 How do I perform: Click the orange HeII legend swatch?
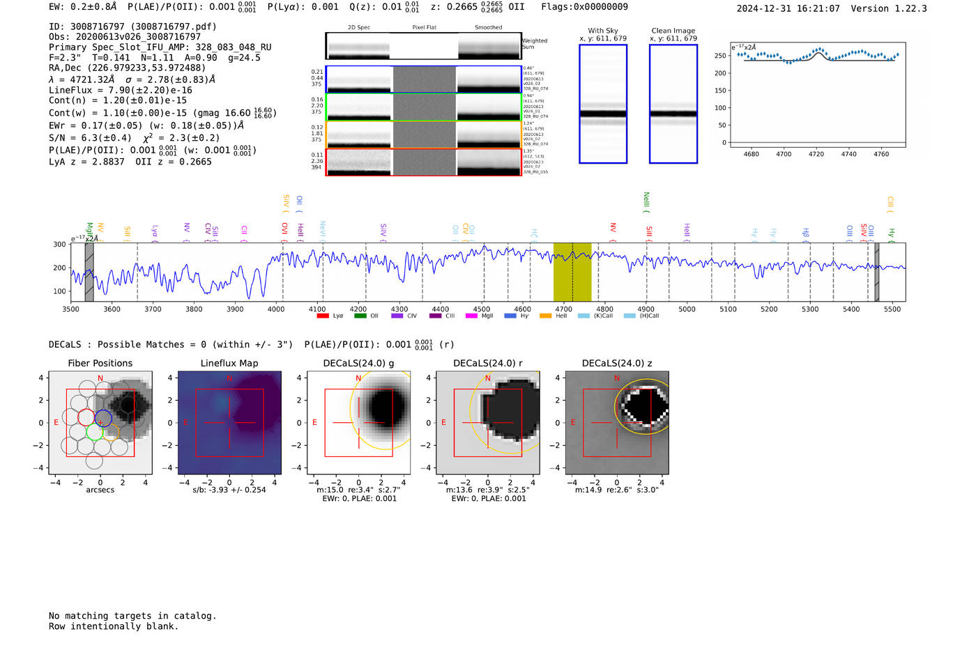pos(545,316)
